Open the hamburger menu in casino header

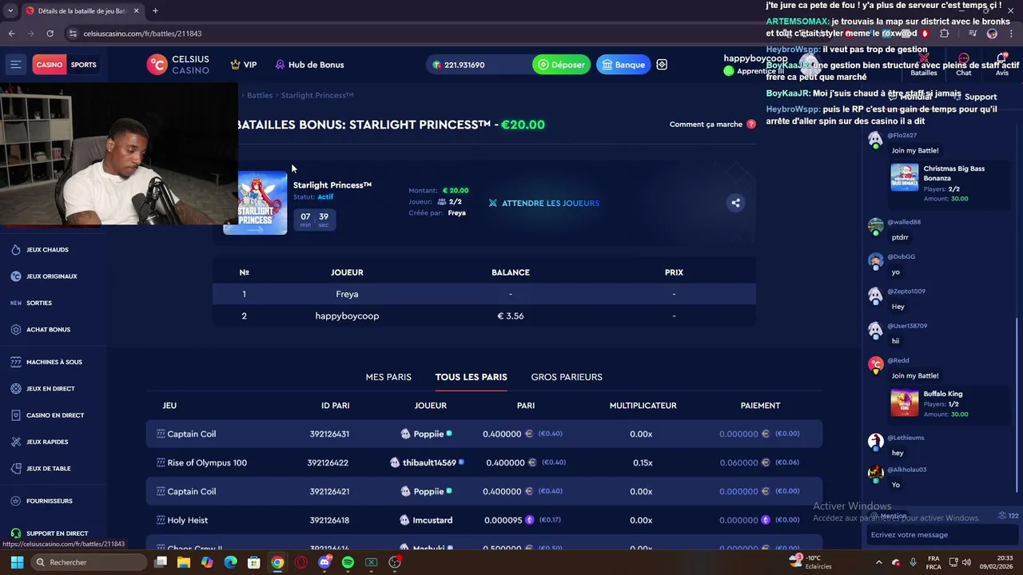point(16,65)
